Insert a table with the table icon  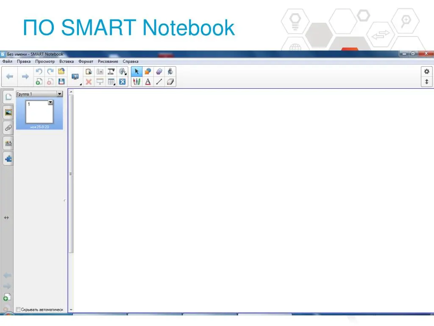click(x=111, y=81)
